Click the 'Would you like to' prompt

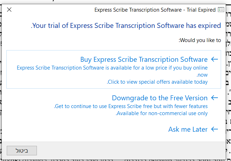click(200, 40)
